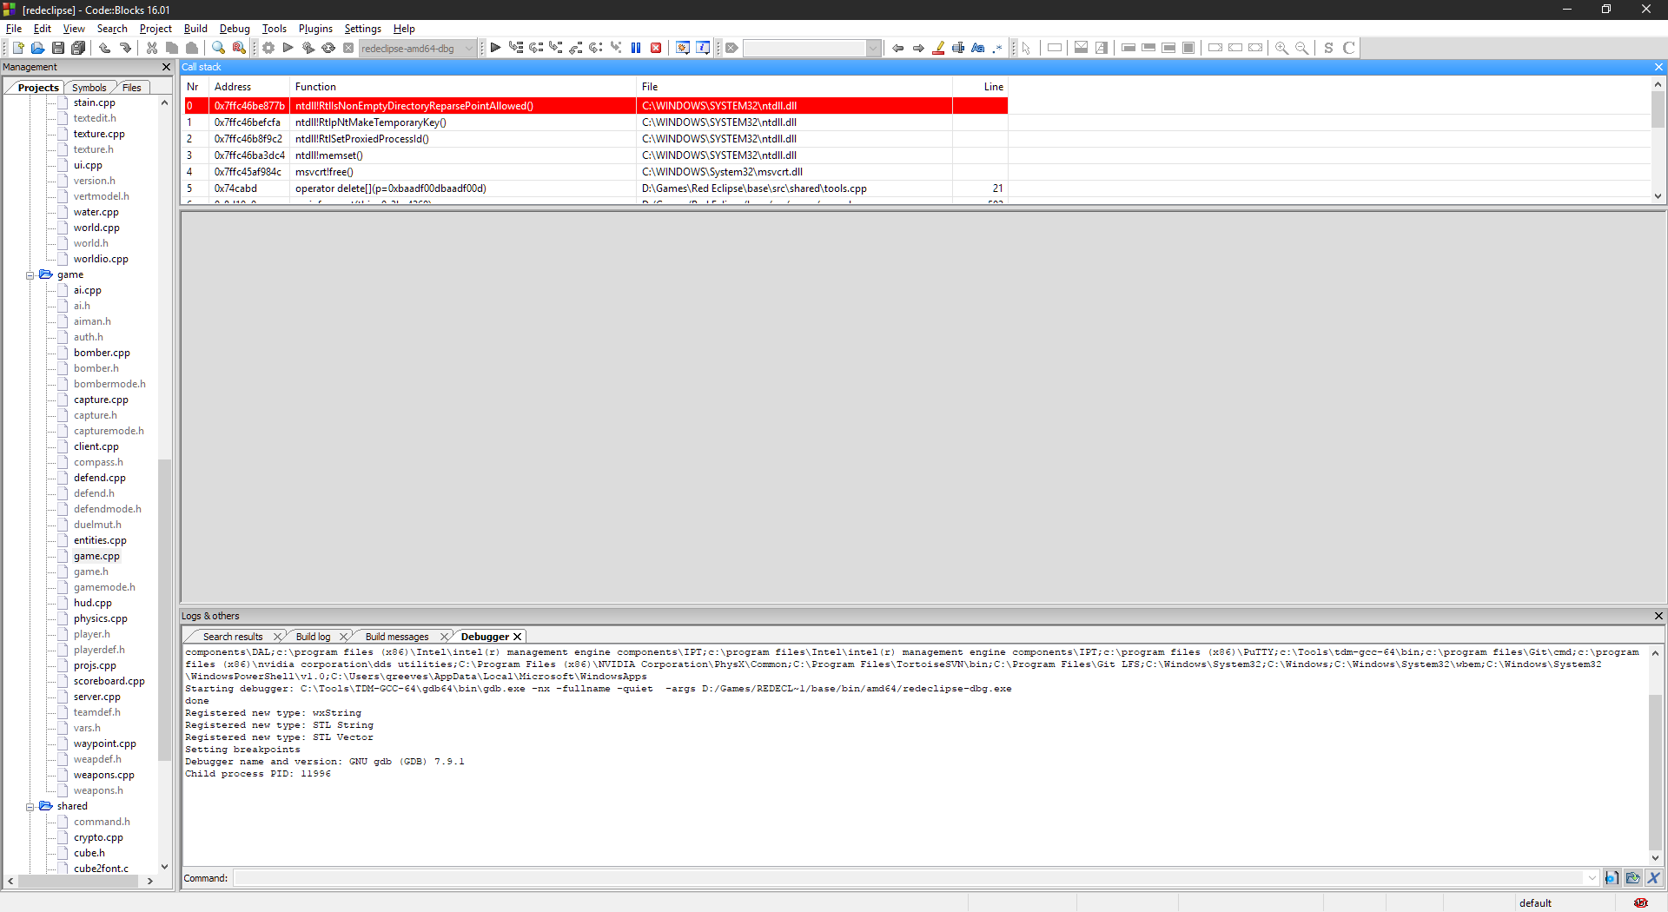Screen dimensions: 1668x912
Task: Open the Debug menu
Action: 235,28
